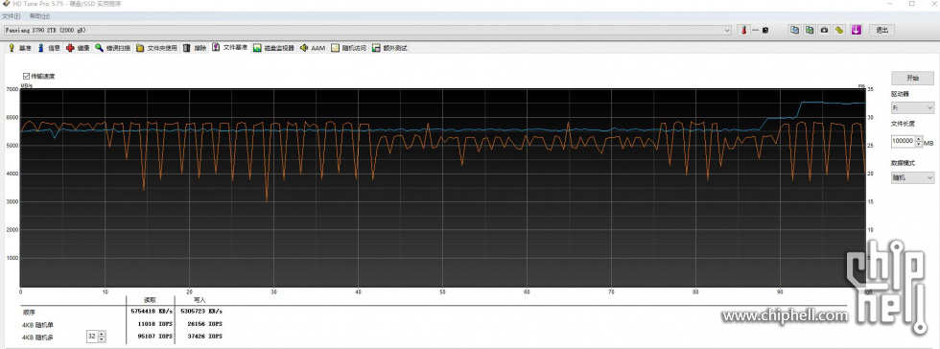
Task: Copy text results to clipboard icon
Action: click(795, 30)
